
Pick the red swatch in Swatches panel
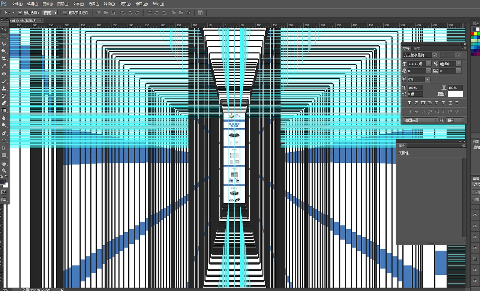coord(472,34)
